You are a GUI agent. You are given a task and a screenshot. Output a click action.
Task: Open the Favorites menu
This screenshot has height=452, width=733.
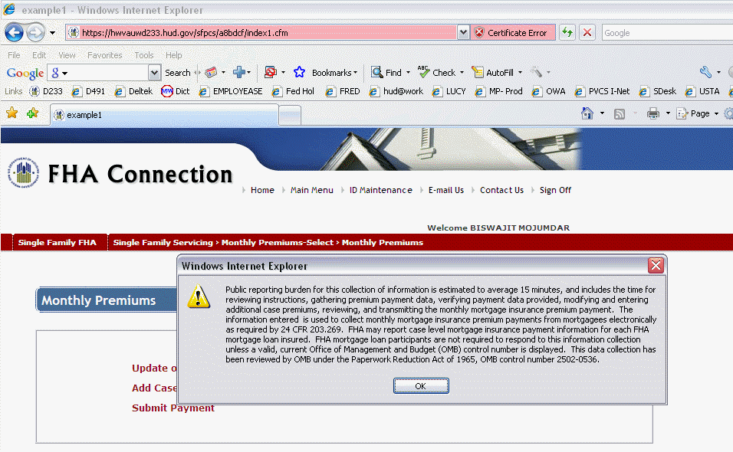(x=104, y=55)
